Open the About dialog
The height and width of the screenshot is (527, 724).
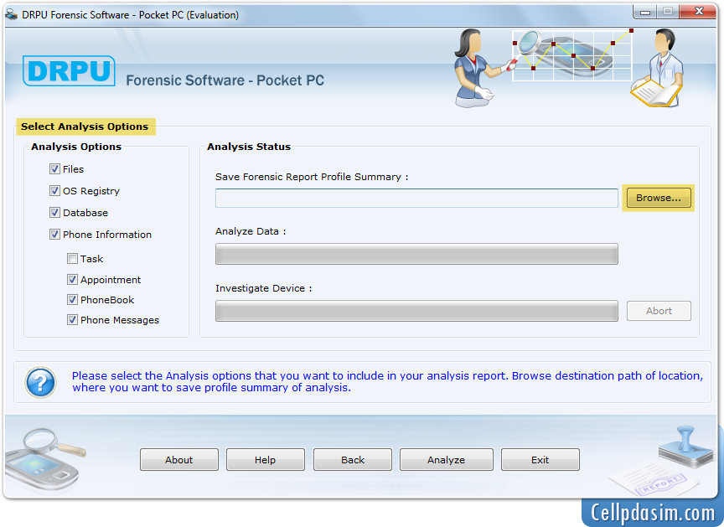[x=179, y=460]
